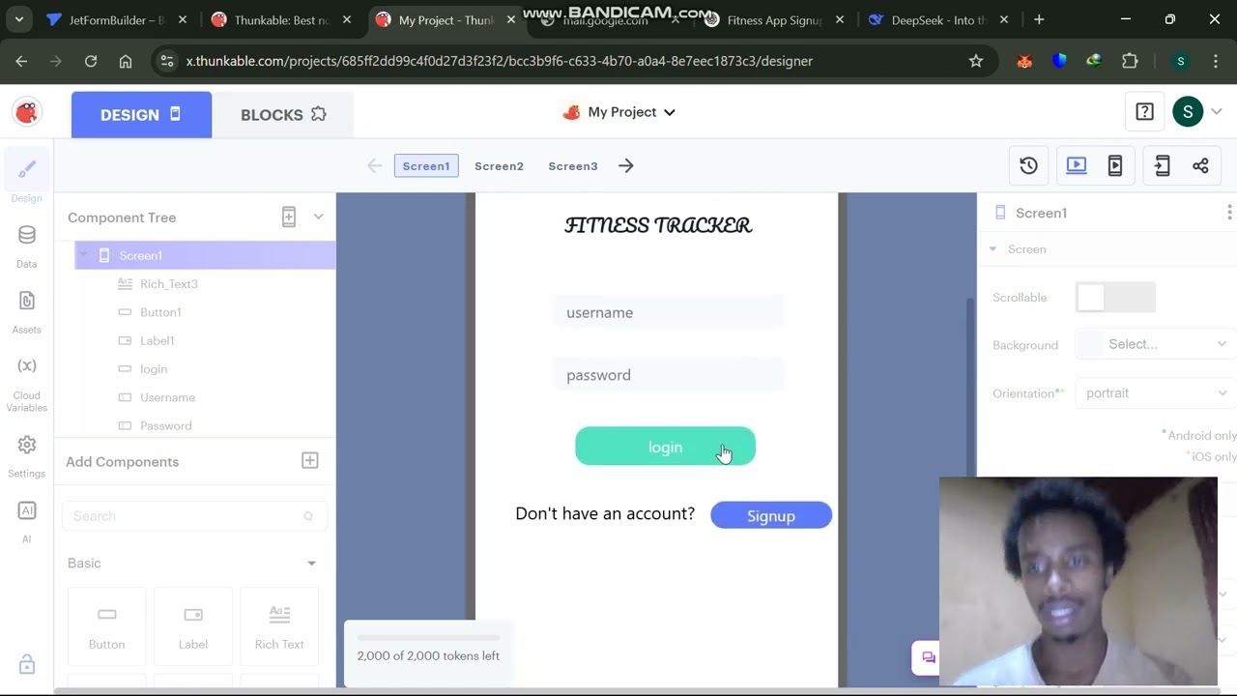Viewport: 1237px width, 696px height.
Task: Open the chat support icon
Action: click(928, 658)
